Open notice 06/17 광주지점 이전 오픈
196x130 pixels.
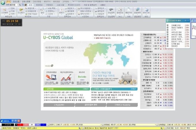[x=61, y=92]
